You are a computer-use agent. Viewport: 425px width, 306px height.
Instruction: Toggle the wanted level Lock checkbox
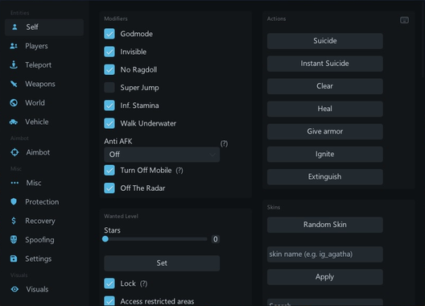(109, 283)
